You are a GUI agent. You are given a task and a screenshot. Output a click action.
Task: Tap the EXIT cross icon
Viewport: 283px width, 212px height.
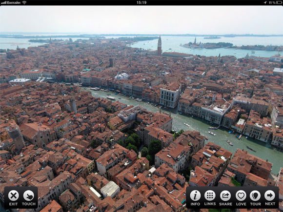click(14, 195)
